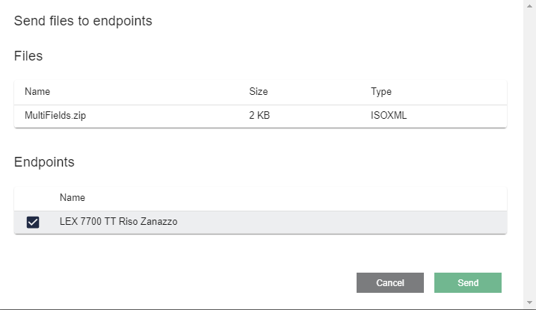Click the Send files to endpoints title
Viewport: 536px width, 310px height.
coord(83,21)
